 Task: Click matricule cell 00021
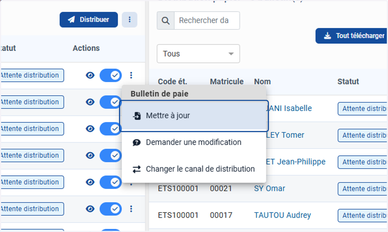pos(221,188)
